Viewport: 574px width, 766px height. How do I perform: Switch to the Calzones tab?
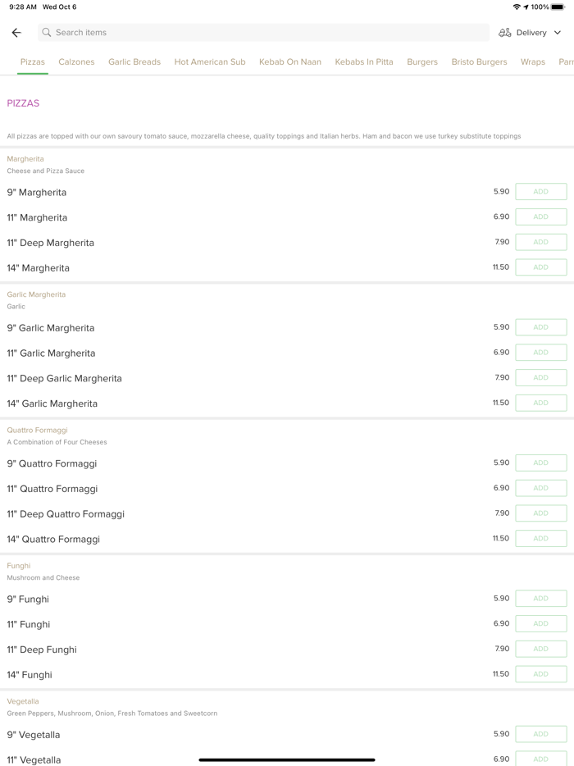click(x=76, y=62)
